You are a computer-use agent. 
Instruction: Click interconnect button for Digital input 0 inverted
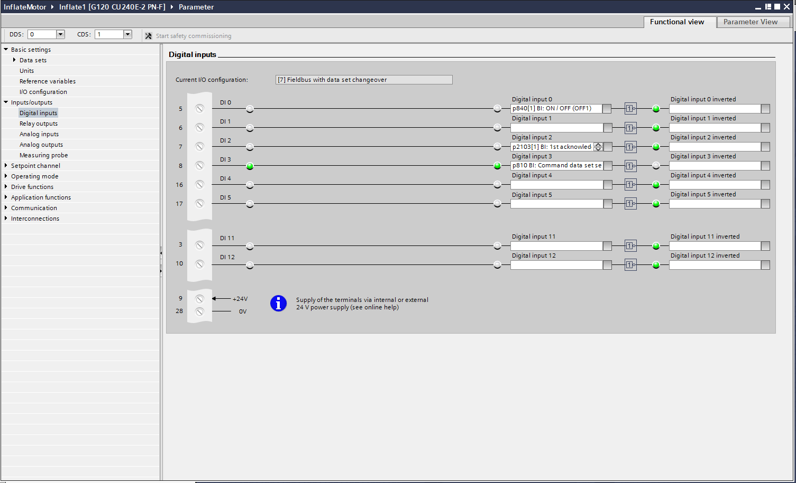pos(765,109)
